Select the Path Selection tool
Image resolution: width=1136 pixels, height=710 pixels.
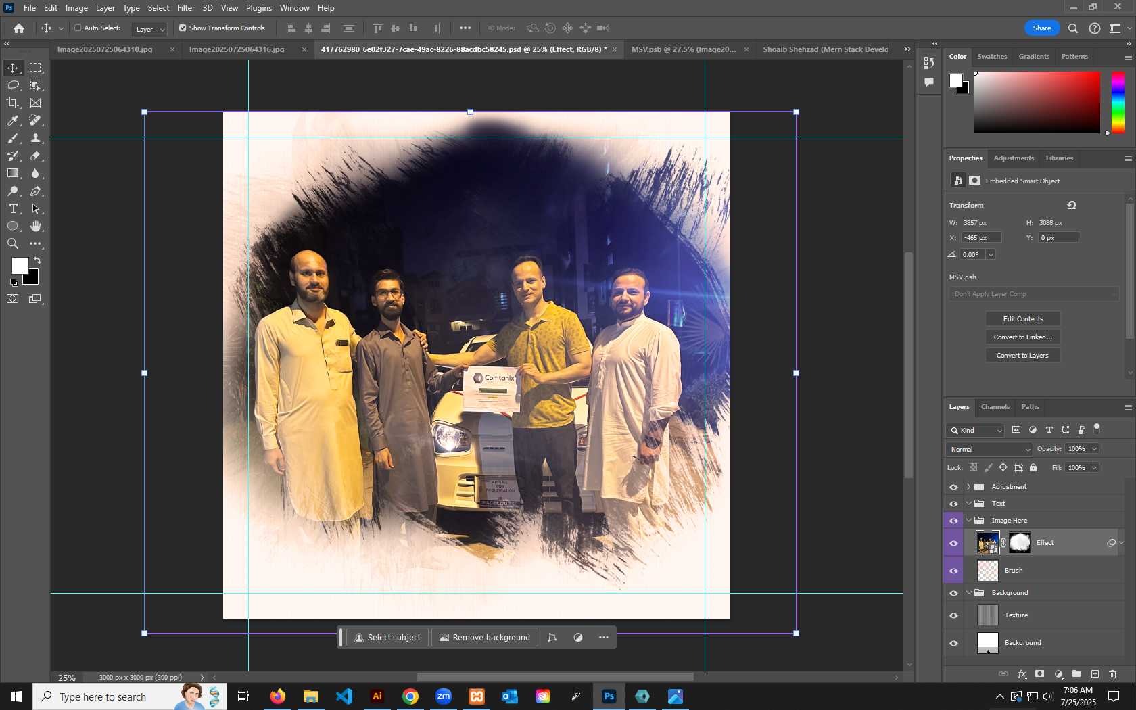pyautogui.click(x=35, y=209)
